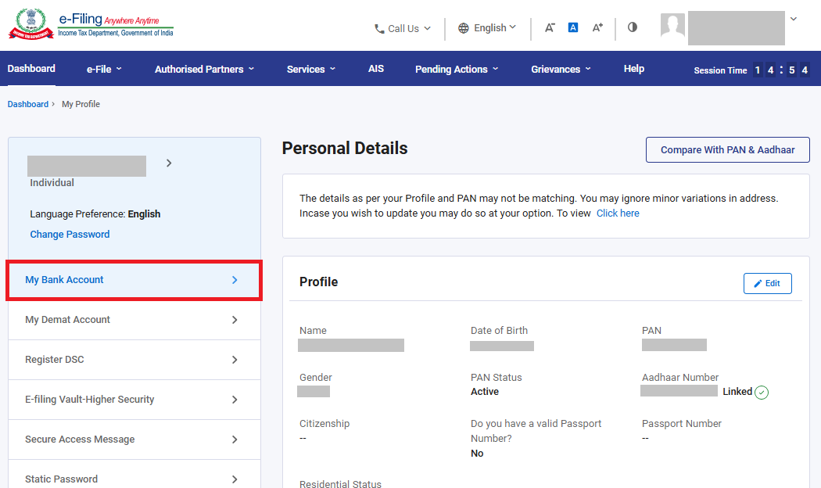Toggle the high contrast mode icon

point(633,27)
